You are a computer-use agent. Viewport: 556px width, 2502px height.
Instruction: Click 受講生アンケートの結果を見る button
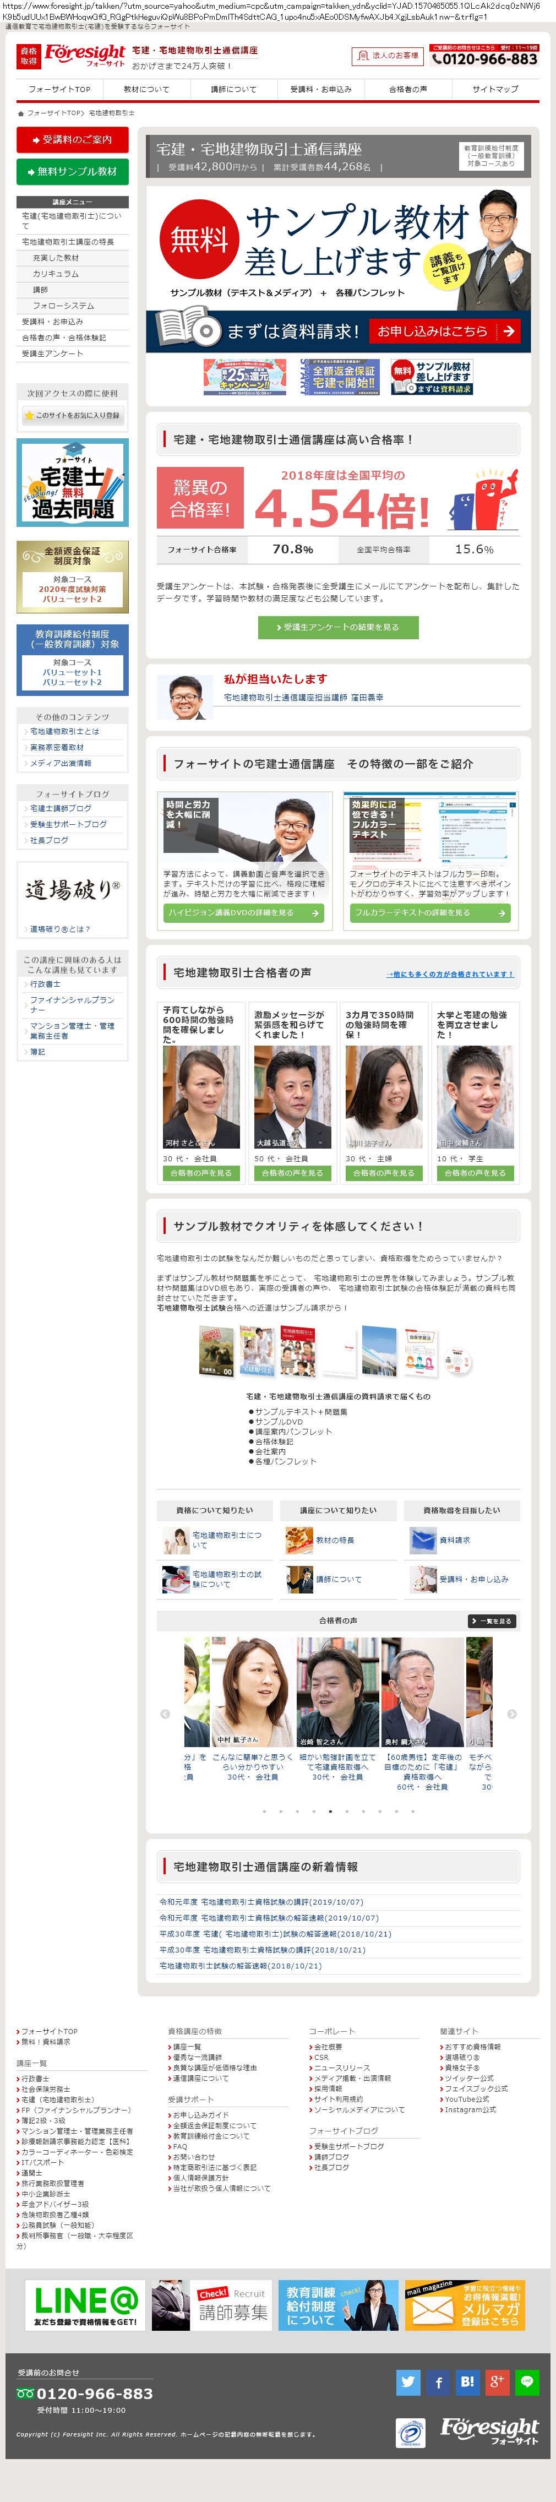coord(337,628)
